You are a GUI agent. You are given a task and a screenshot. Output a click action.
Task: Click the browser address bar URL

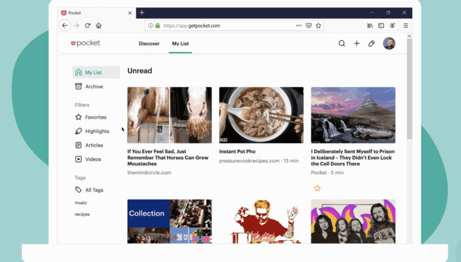(x=192, y=26)
